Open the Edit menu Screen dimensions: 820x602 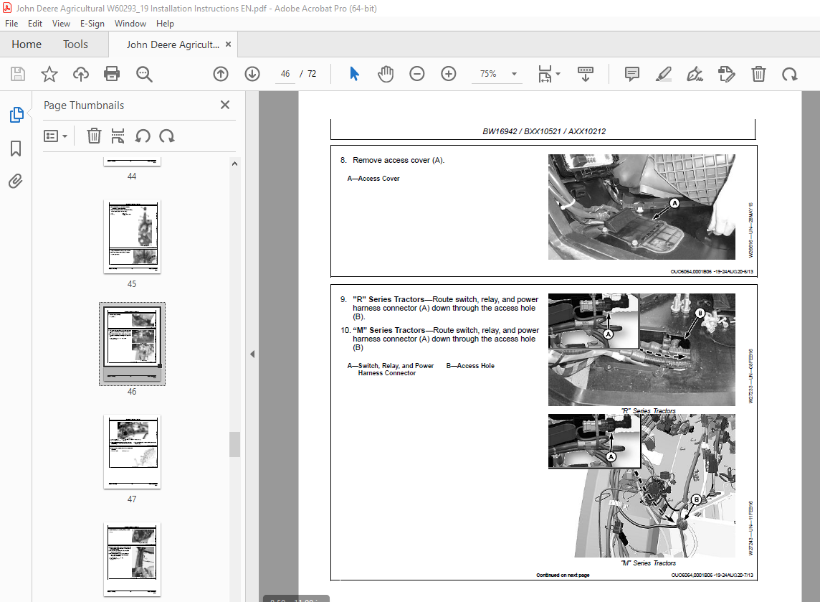pyautogui.click(x=35, y=24)
